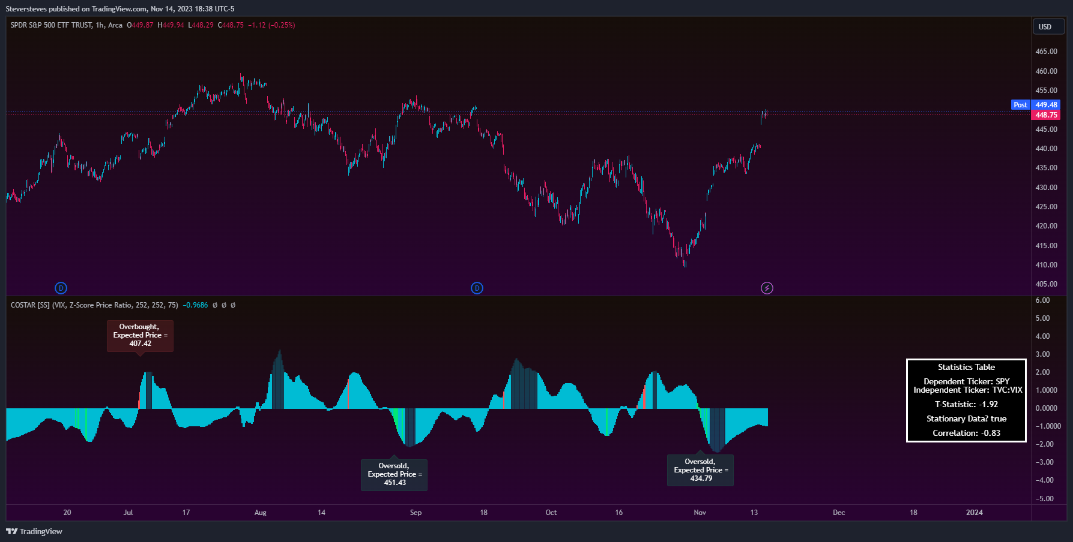Click the Sep label on time axis
The width and height of the screenshot is (1073, 542).
click(x=416, y=513)
